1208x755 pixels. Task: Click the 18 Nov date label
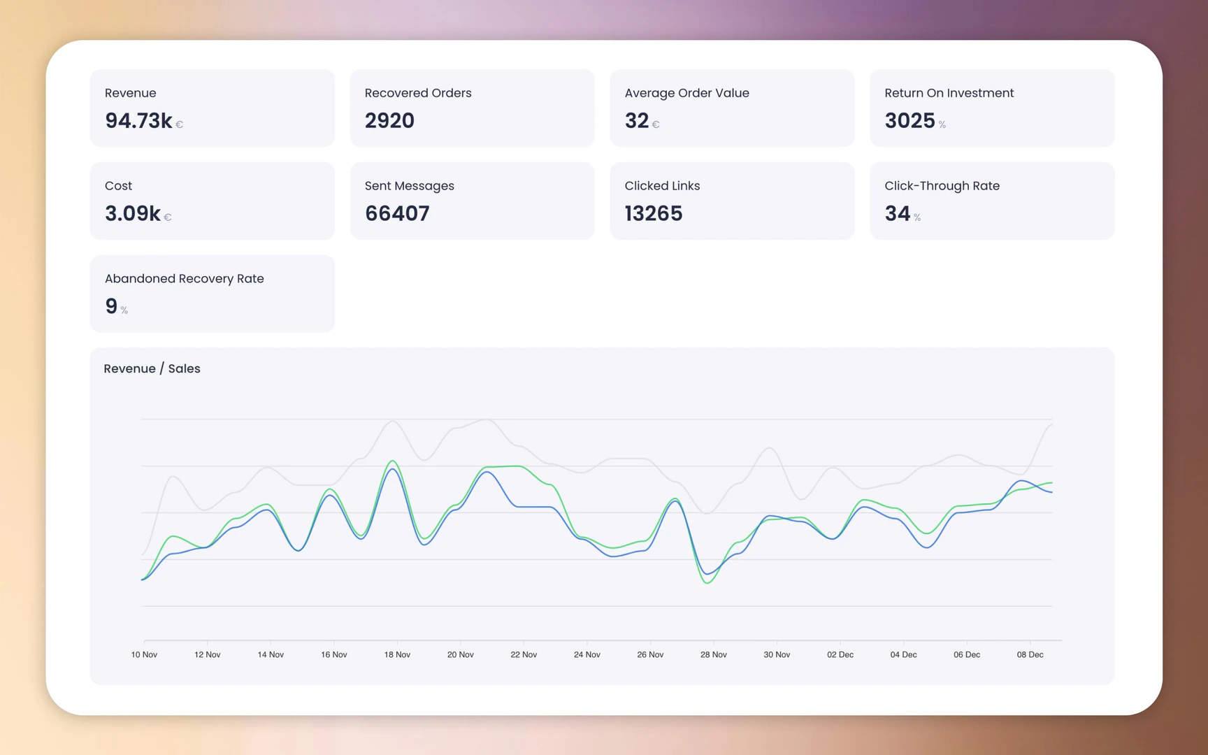click(x=396, y=654)
